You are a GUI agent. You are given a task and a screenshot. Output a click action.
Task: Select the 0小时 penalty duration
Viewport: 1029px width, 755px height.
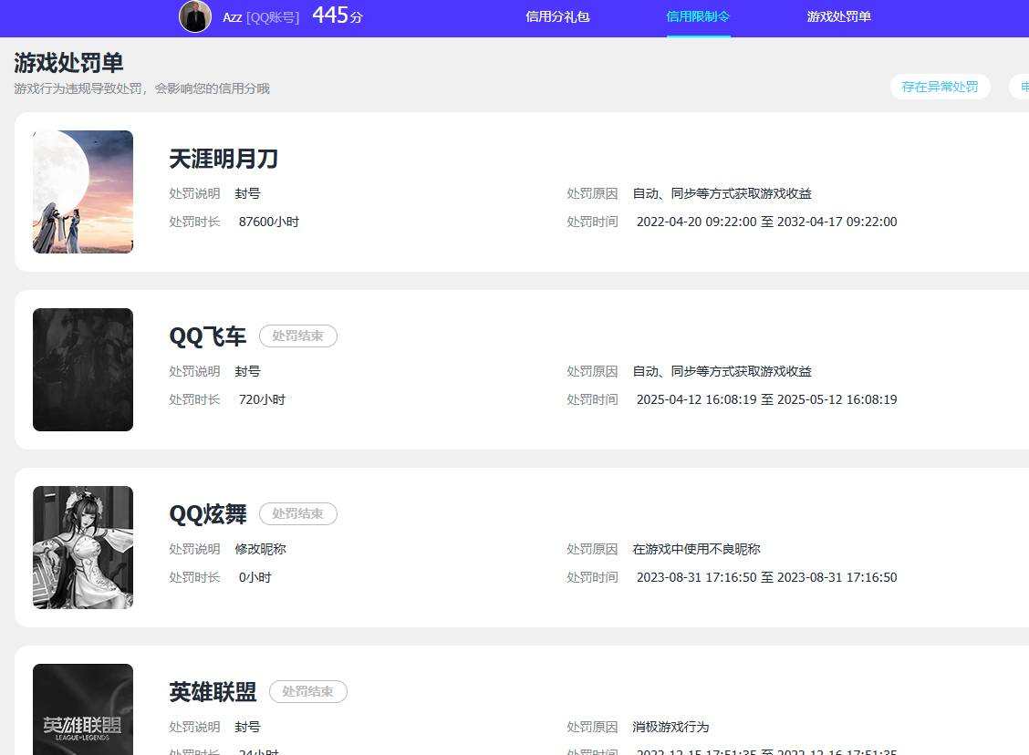coord(255,577)
